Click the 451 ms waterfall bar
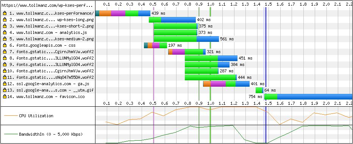Viewport: 353px width, 144px height. [x=211, y=58]
